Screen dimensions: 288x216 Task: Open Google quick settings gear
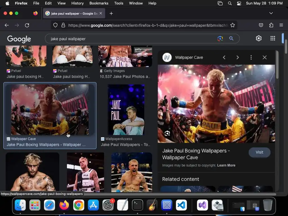pyautogui.click(x=259, y=38)
